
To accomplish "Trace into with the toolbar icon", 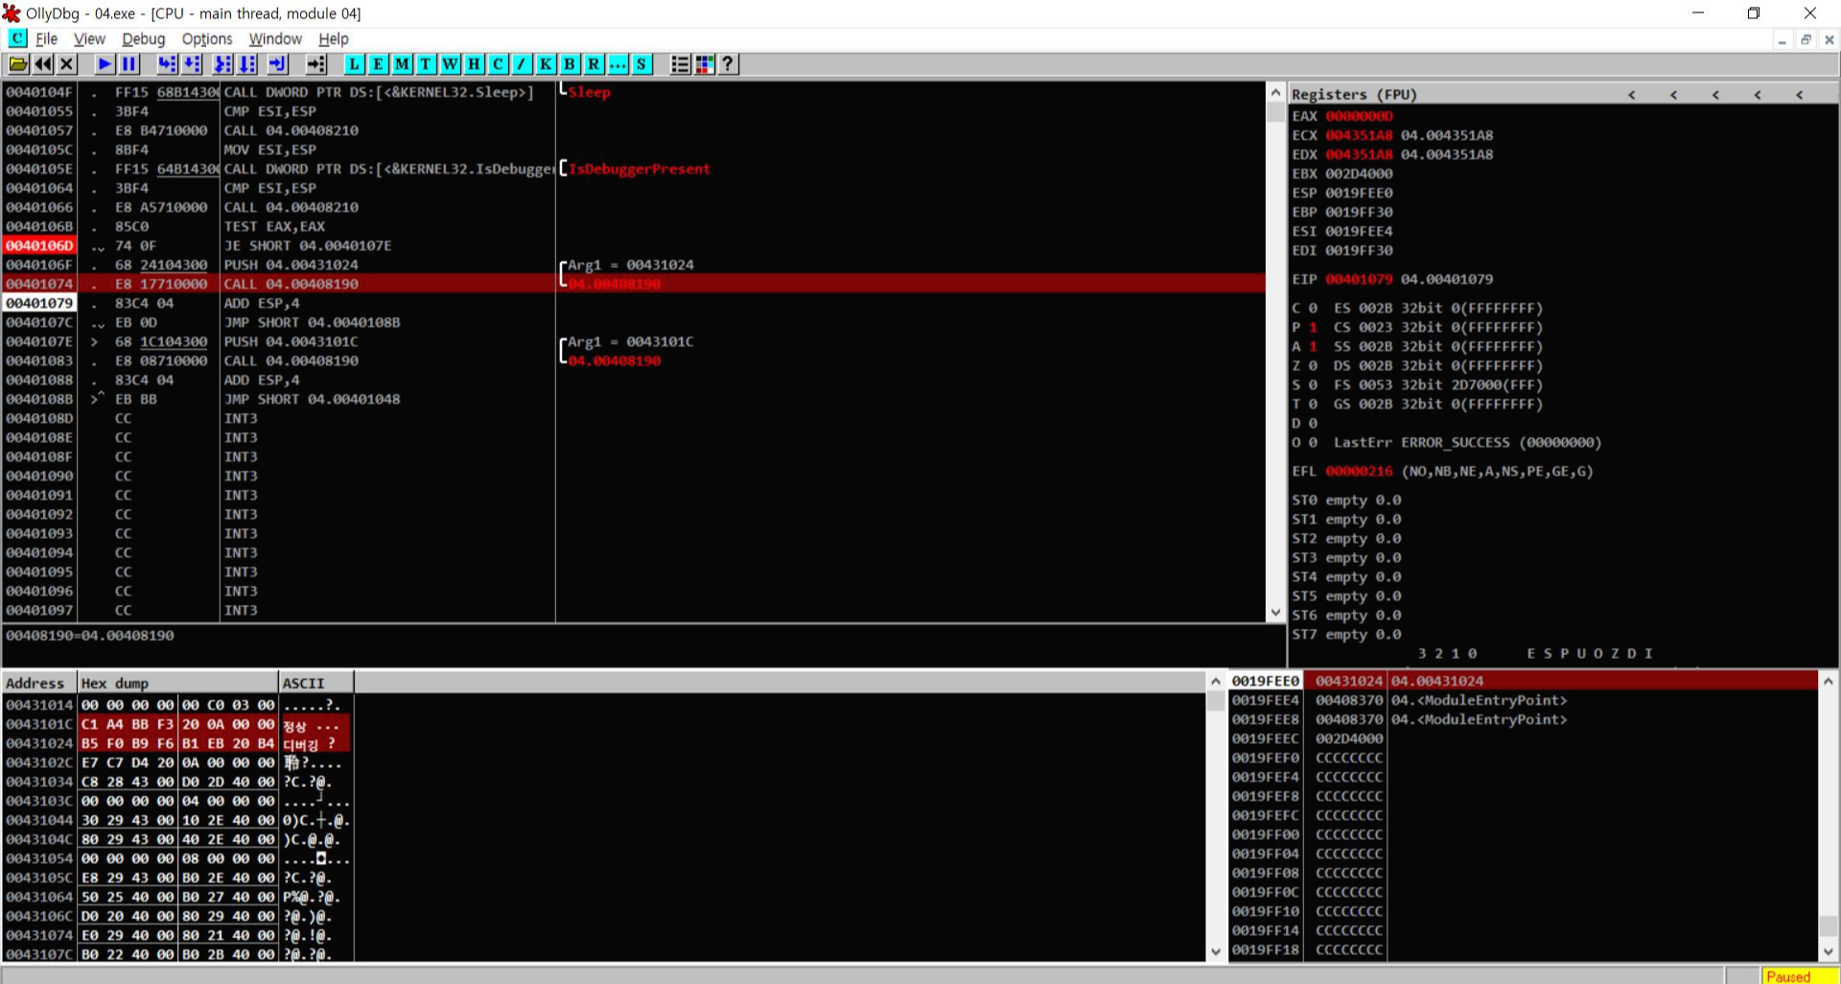I will pyautogui.click(x=222, y=64).
